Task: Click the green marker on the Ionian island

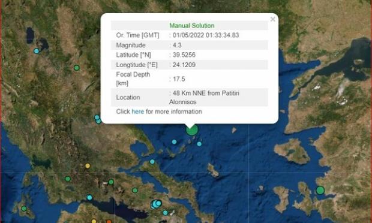Action: 24,209
